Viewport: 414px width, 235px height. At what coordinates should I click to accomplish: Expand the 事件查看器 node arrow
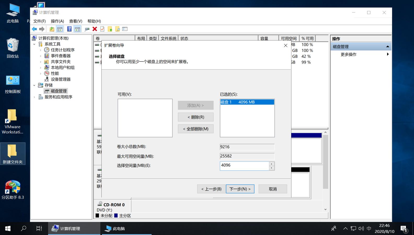[x=41, y=56]
